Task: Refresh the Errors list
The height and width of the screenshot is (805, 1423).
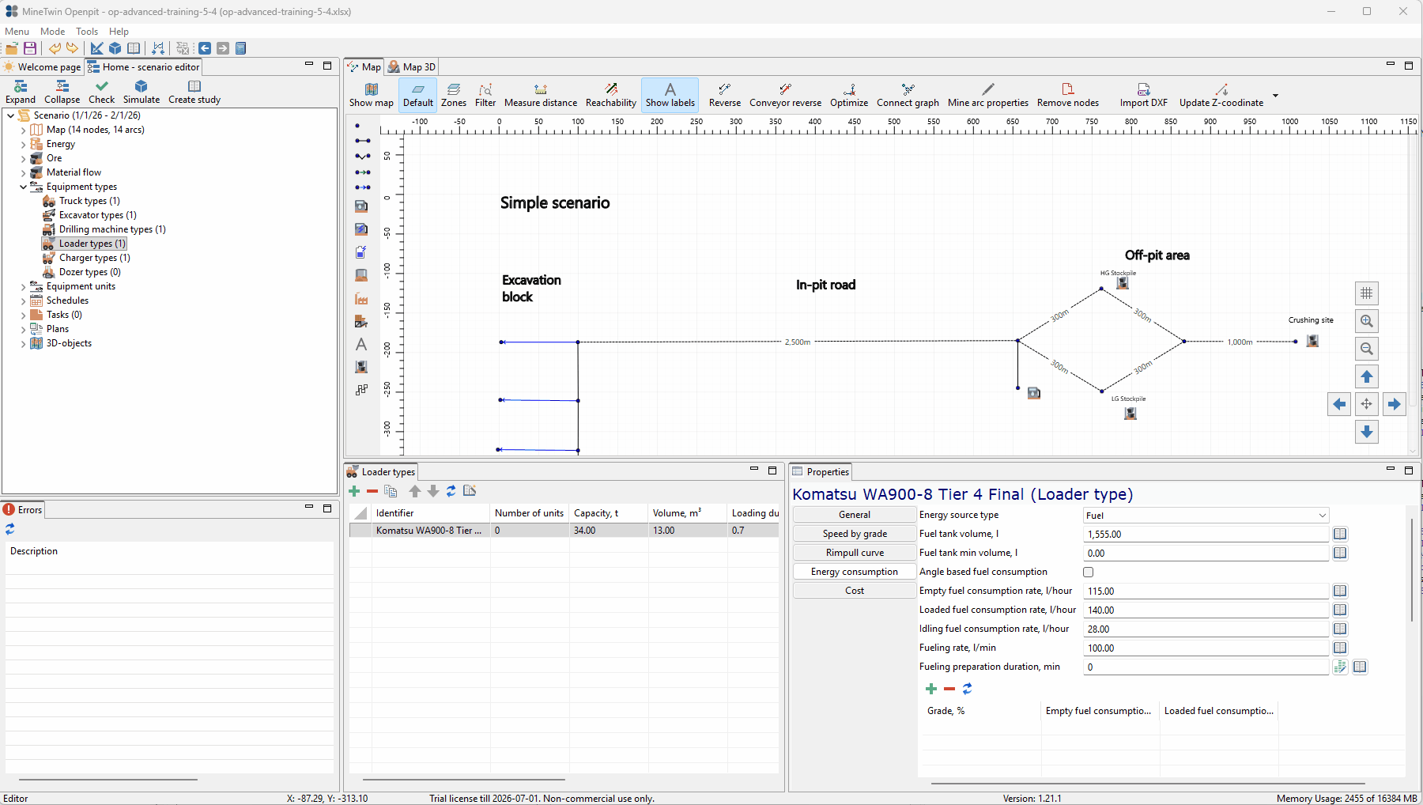Action: [x=10, y=529]
